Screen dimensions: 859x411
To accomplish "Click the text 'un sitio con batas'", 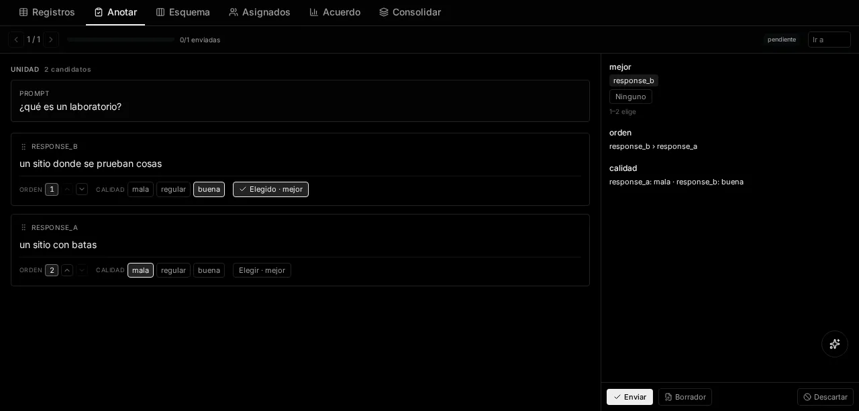I will point(58,245).
